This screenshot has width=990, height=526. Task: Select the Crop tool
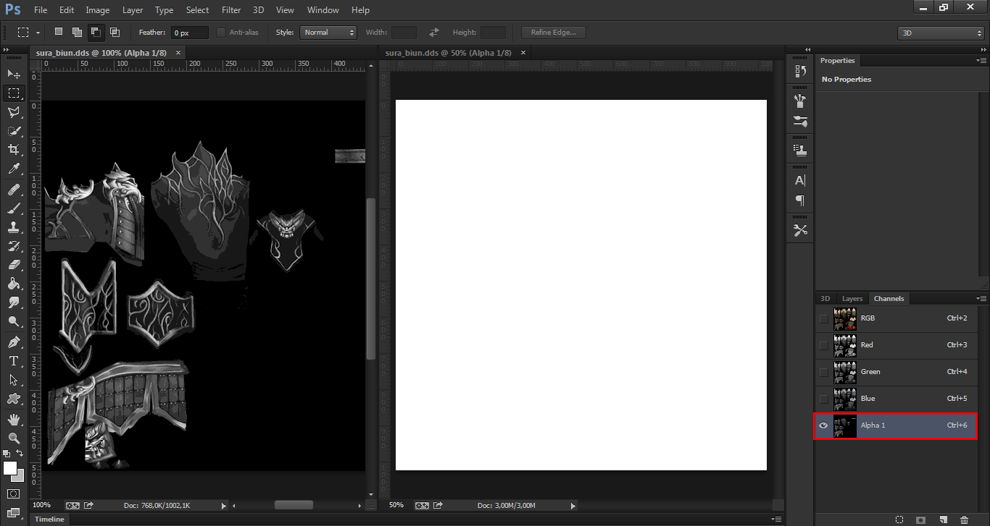click(14, 150)
